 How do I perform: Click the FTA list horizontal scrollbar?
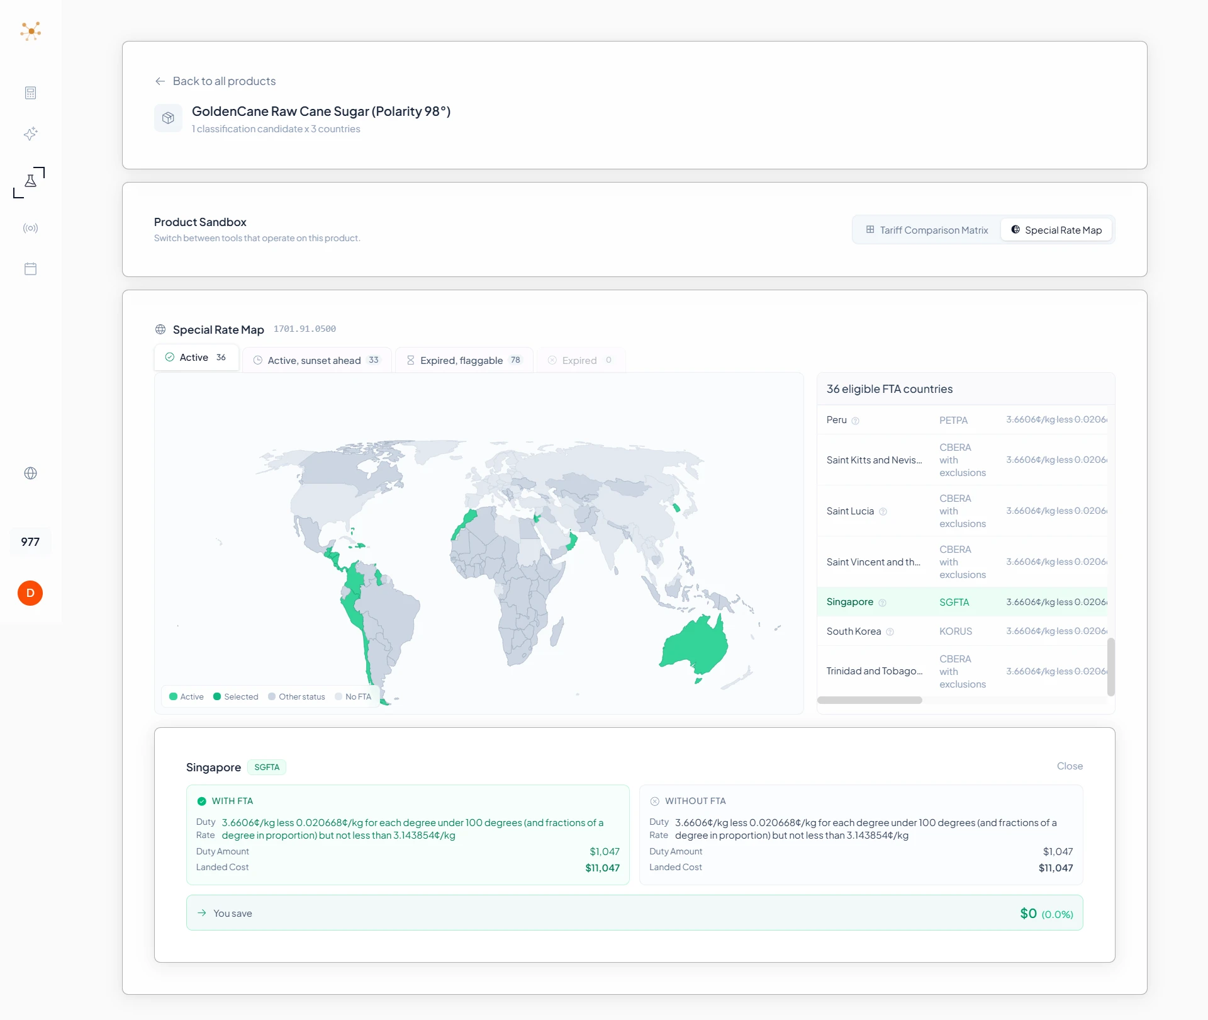(870, 700)
